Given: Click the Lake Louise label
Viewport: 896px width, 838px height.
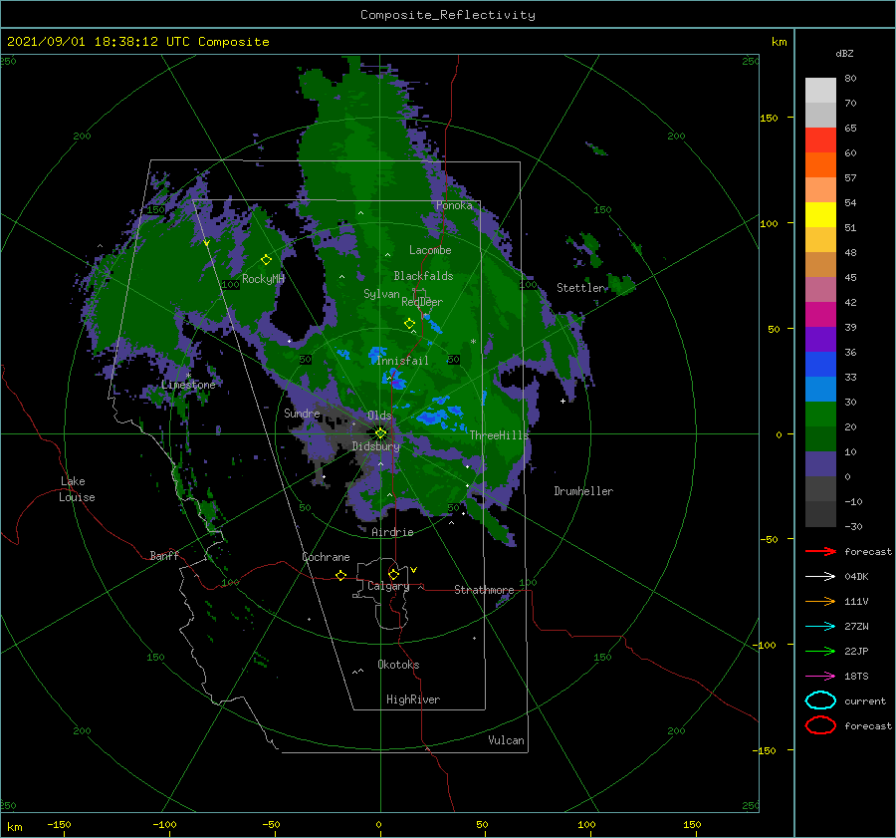Looking at the screenshot, I should 77,489.
